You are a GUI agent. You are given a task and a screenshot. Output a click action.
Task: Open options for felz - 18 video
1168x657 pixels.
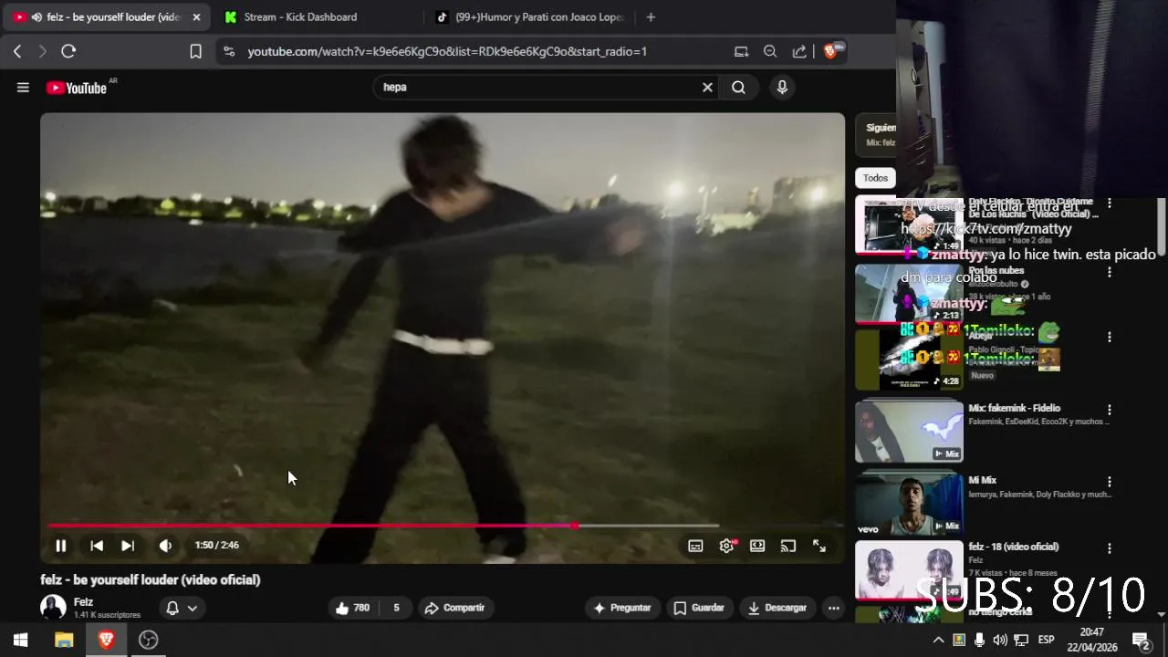coord(1110,548)
